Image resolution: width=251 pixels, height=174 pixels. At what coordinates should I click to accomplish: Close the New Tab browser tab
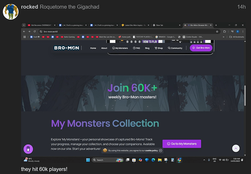pos(180,25)
